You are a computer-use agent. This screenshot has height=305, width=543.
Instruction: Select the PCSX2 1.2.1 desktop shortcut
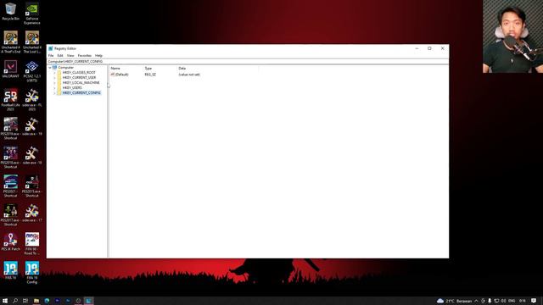tap(32, 71)
